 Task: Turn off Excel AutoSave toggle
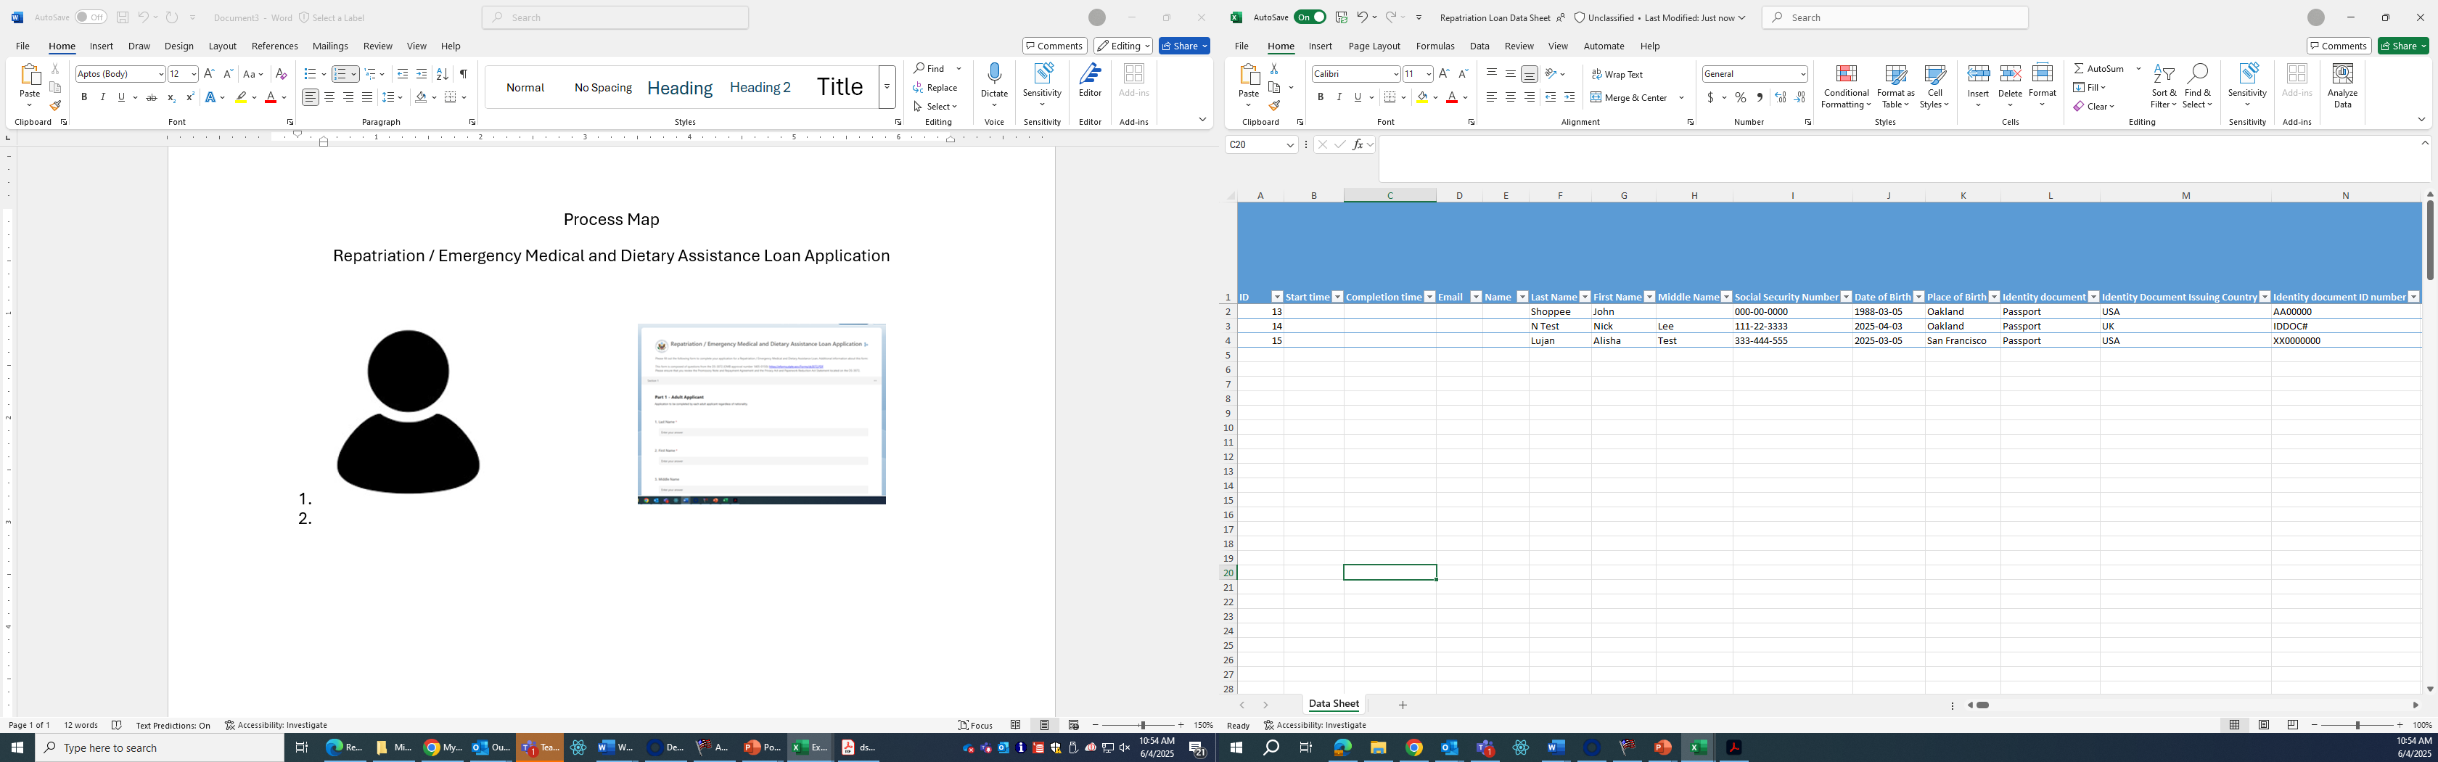click(x=1310, y=17)
